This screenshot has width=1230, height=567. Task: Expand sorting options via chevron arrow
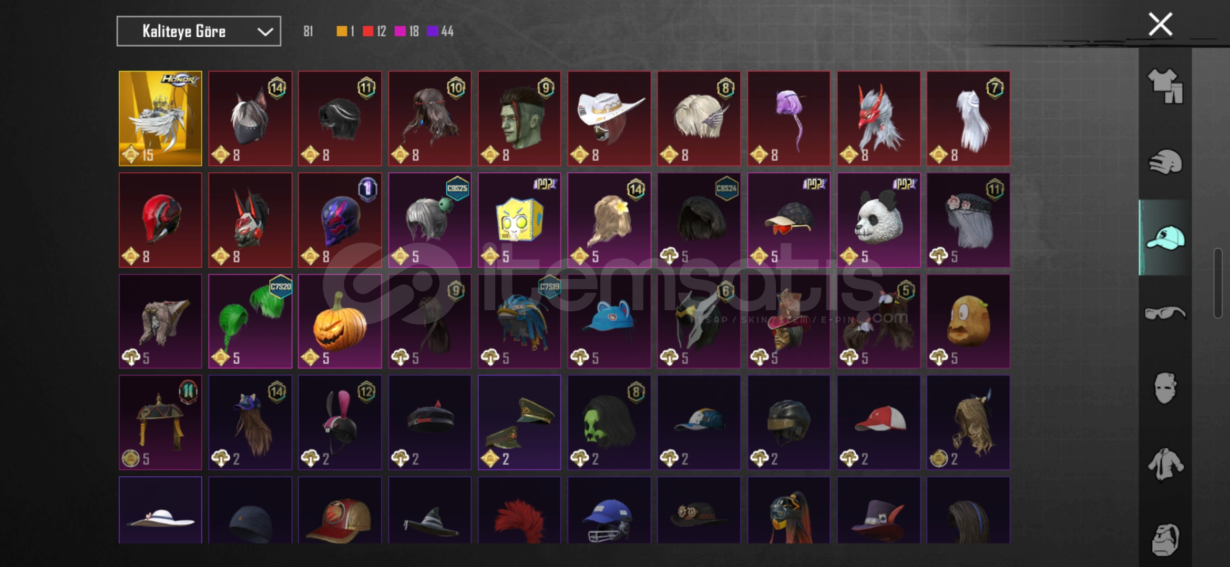(x=265, y=32)
